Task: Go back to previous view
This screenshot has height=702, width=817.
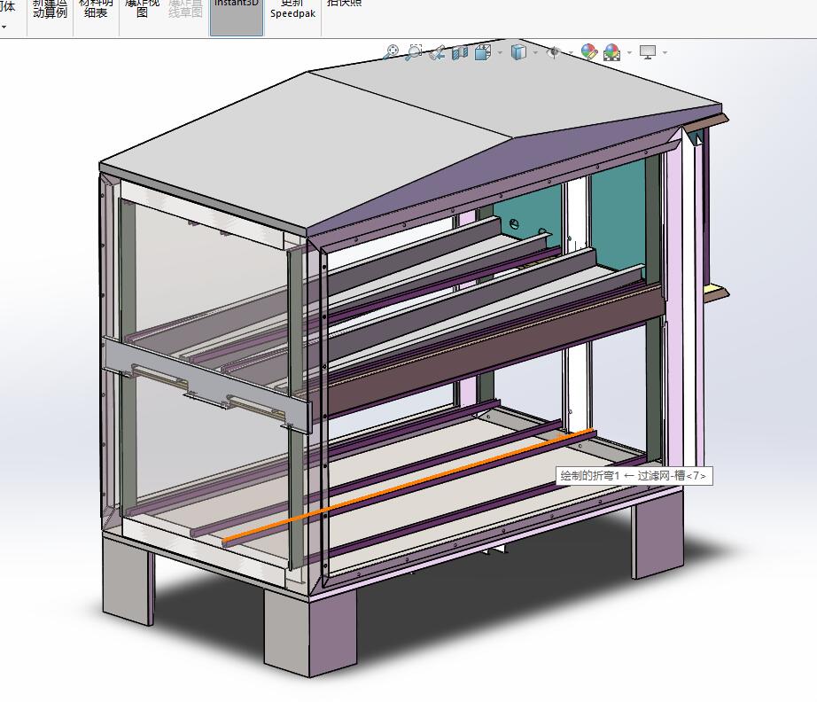Action: pos(437,52)
